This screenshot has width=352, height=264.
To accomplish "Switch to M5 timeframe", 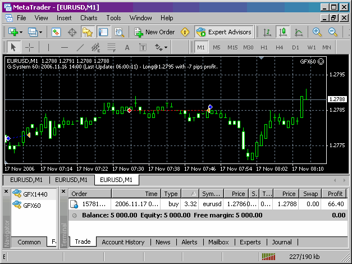I will coord(217,47).
